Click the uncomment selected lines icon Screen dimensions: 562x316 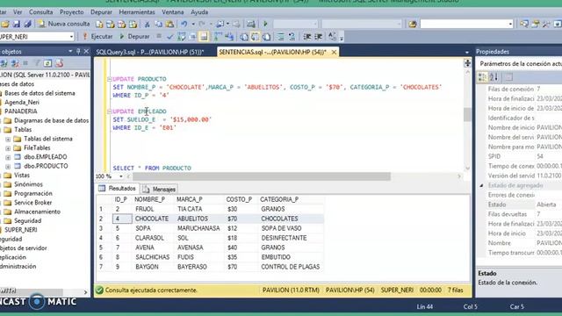pos(292,37)
